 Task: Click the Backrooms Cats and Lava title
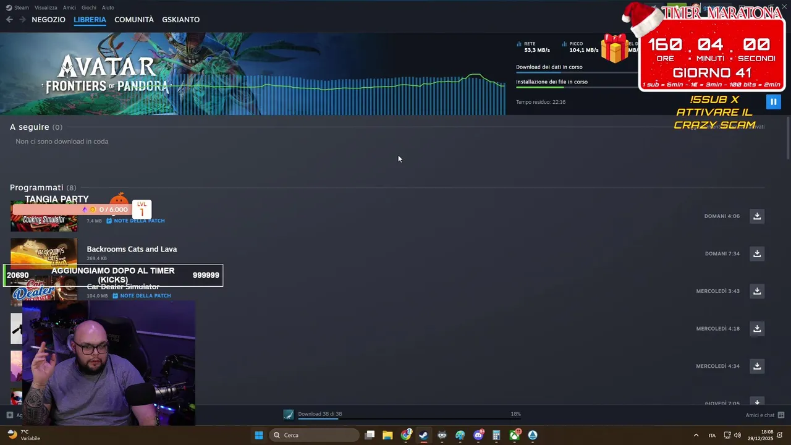pos(132,249)
